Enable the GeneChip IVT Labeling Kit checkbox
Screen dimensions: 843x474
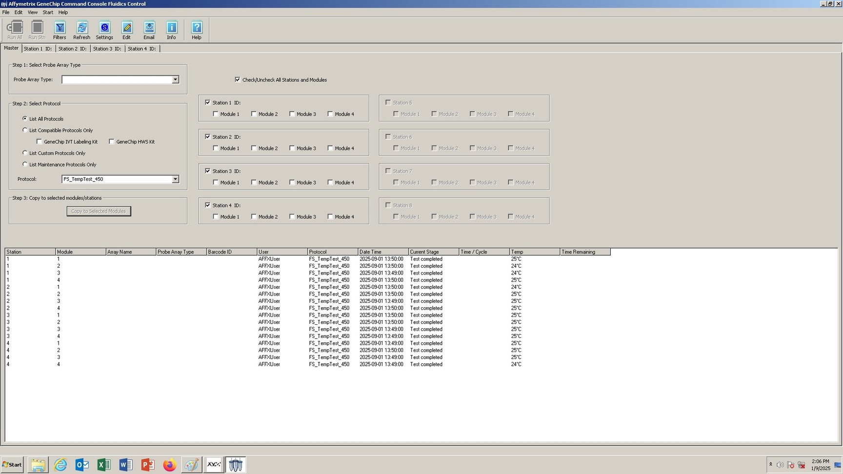pyautogui.click(x=40, y=141)
